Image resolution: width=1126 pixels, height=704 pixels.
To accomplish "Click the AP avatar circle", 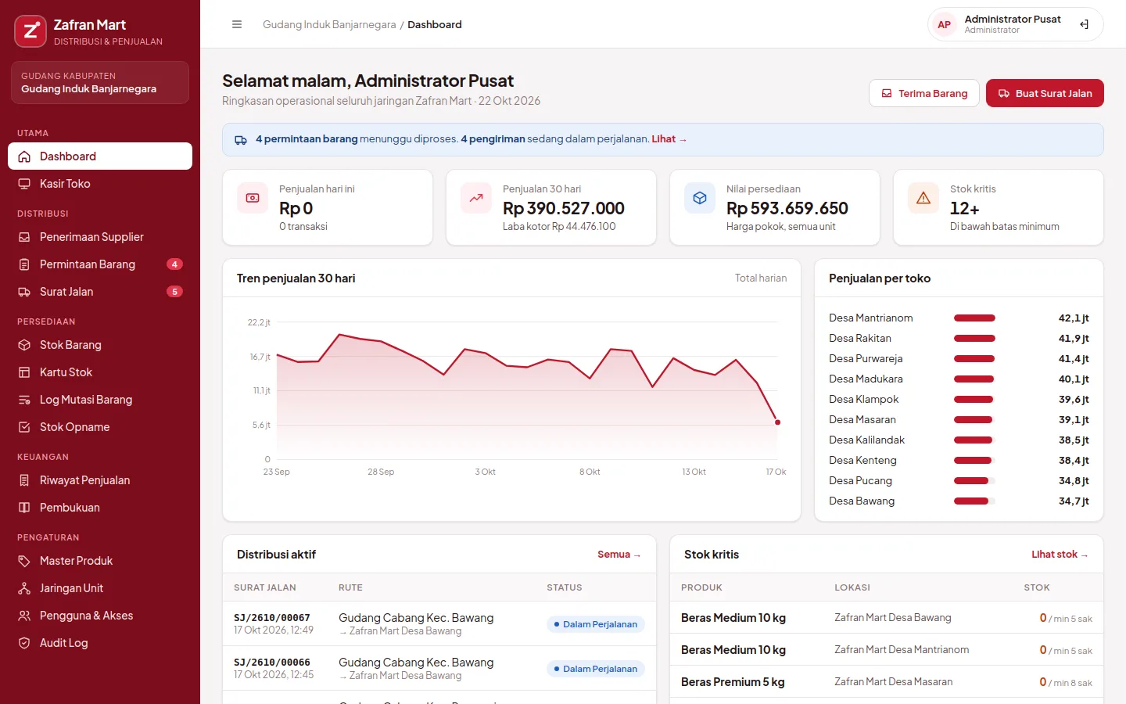I will click(x=945, y=24).
